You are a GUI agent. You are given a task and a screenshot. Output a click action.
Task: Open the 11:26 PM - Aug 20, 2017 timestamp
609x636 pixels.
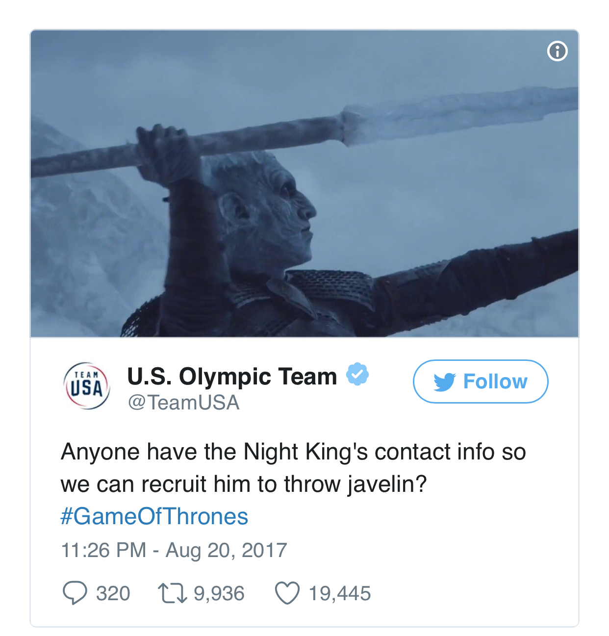pyautogui.click(x=174, y=550)
